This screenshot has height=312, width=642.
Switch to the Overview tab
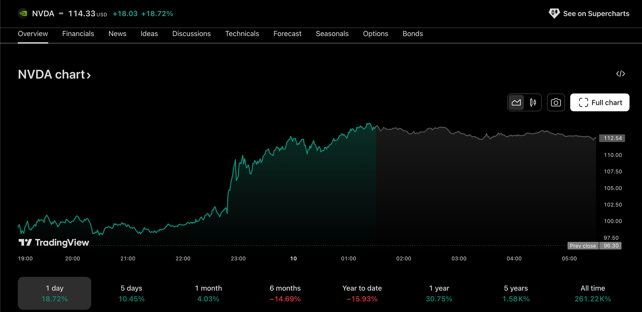33,34
